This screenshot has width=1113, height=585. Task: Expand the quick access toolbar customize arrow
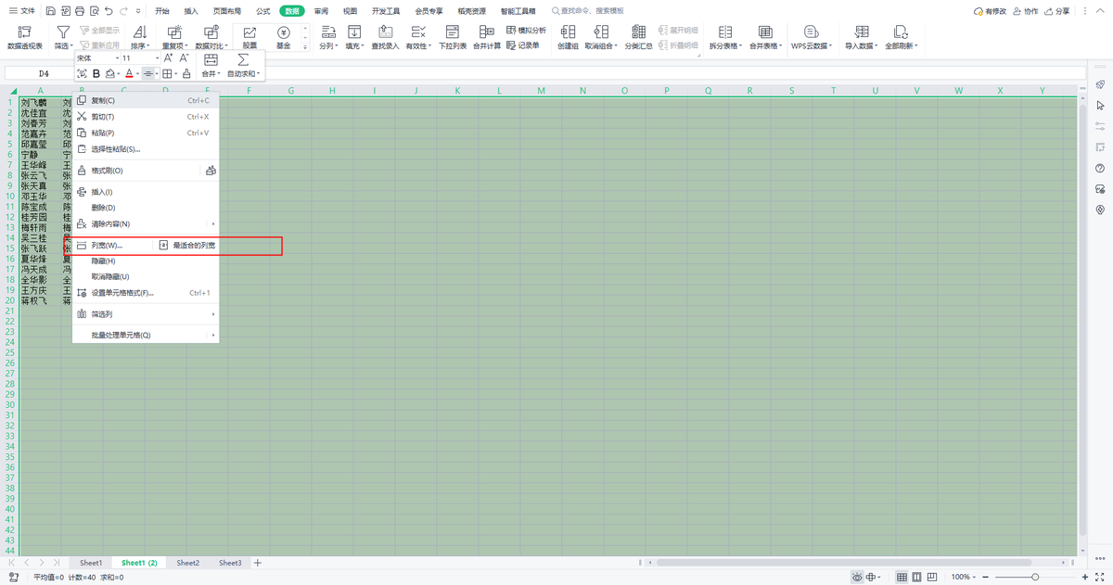click(139, 11)
